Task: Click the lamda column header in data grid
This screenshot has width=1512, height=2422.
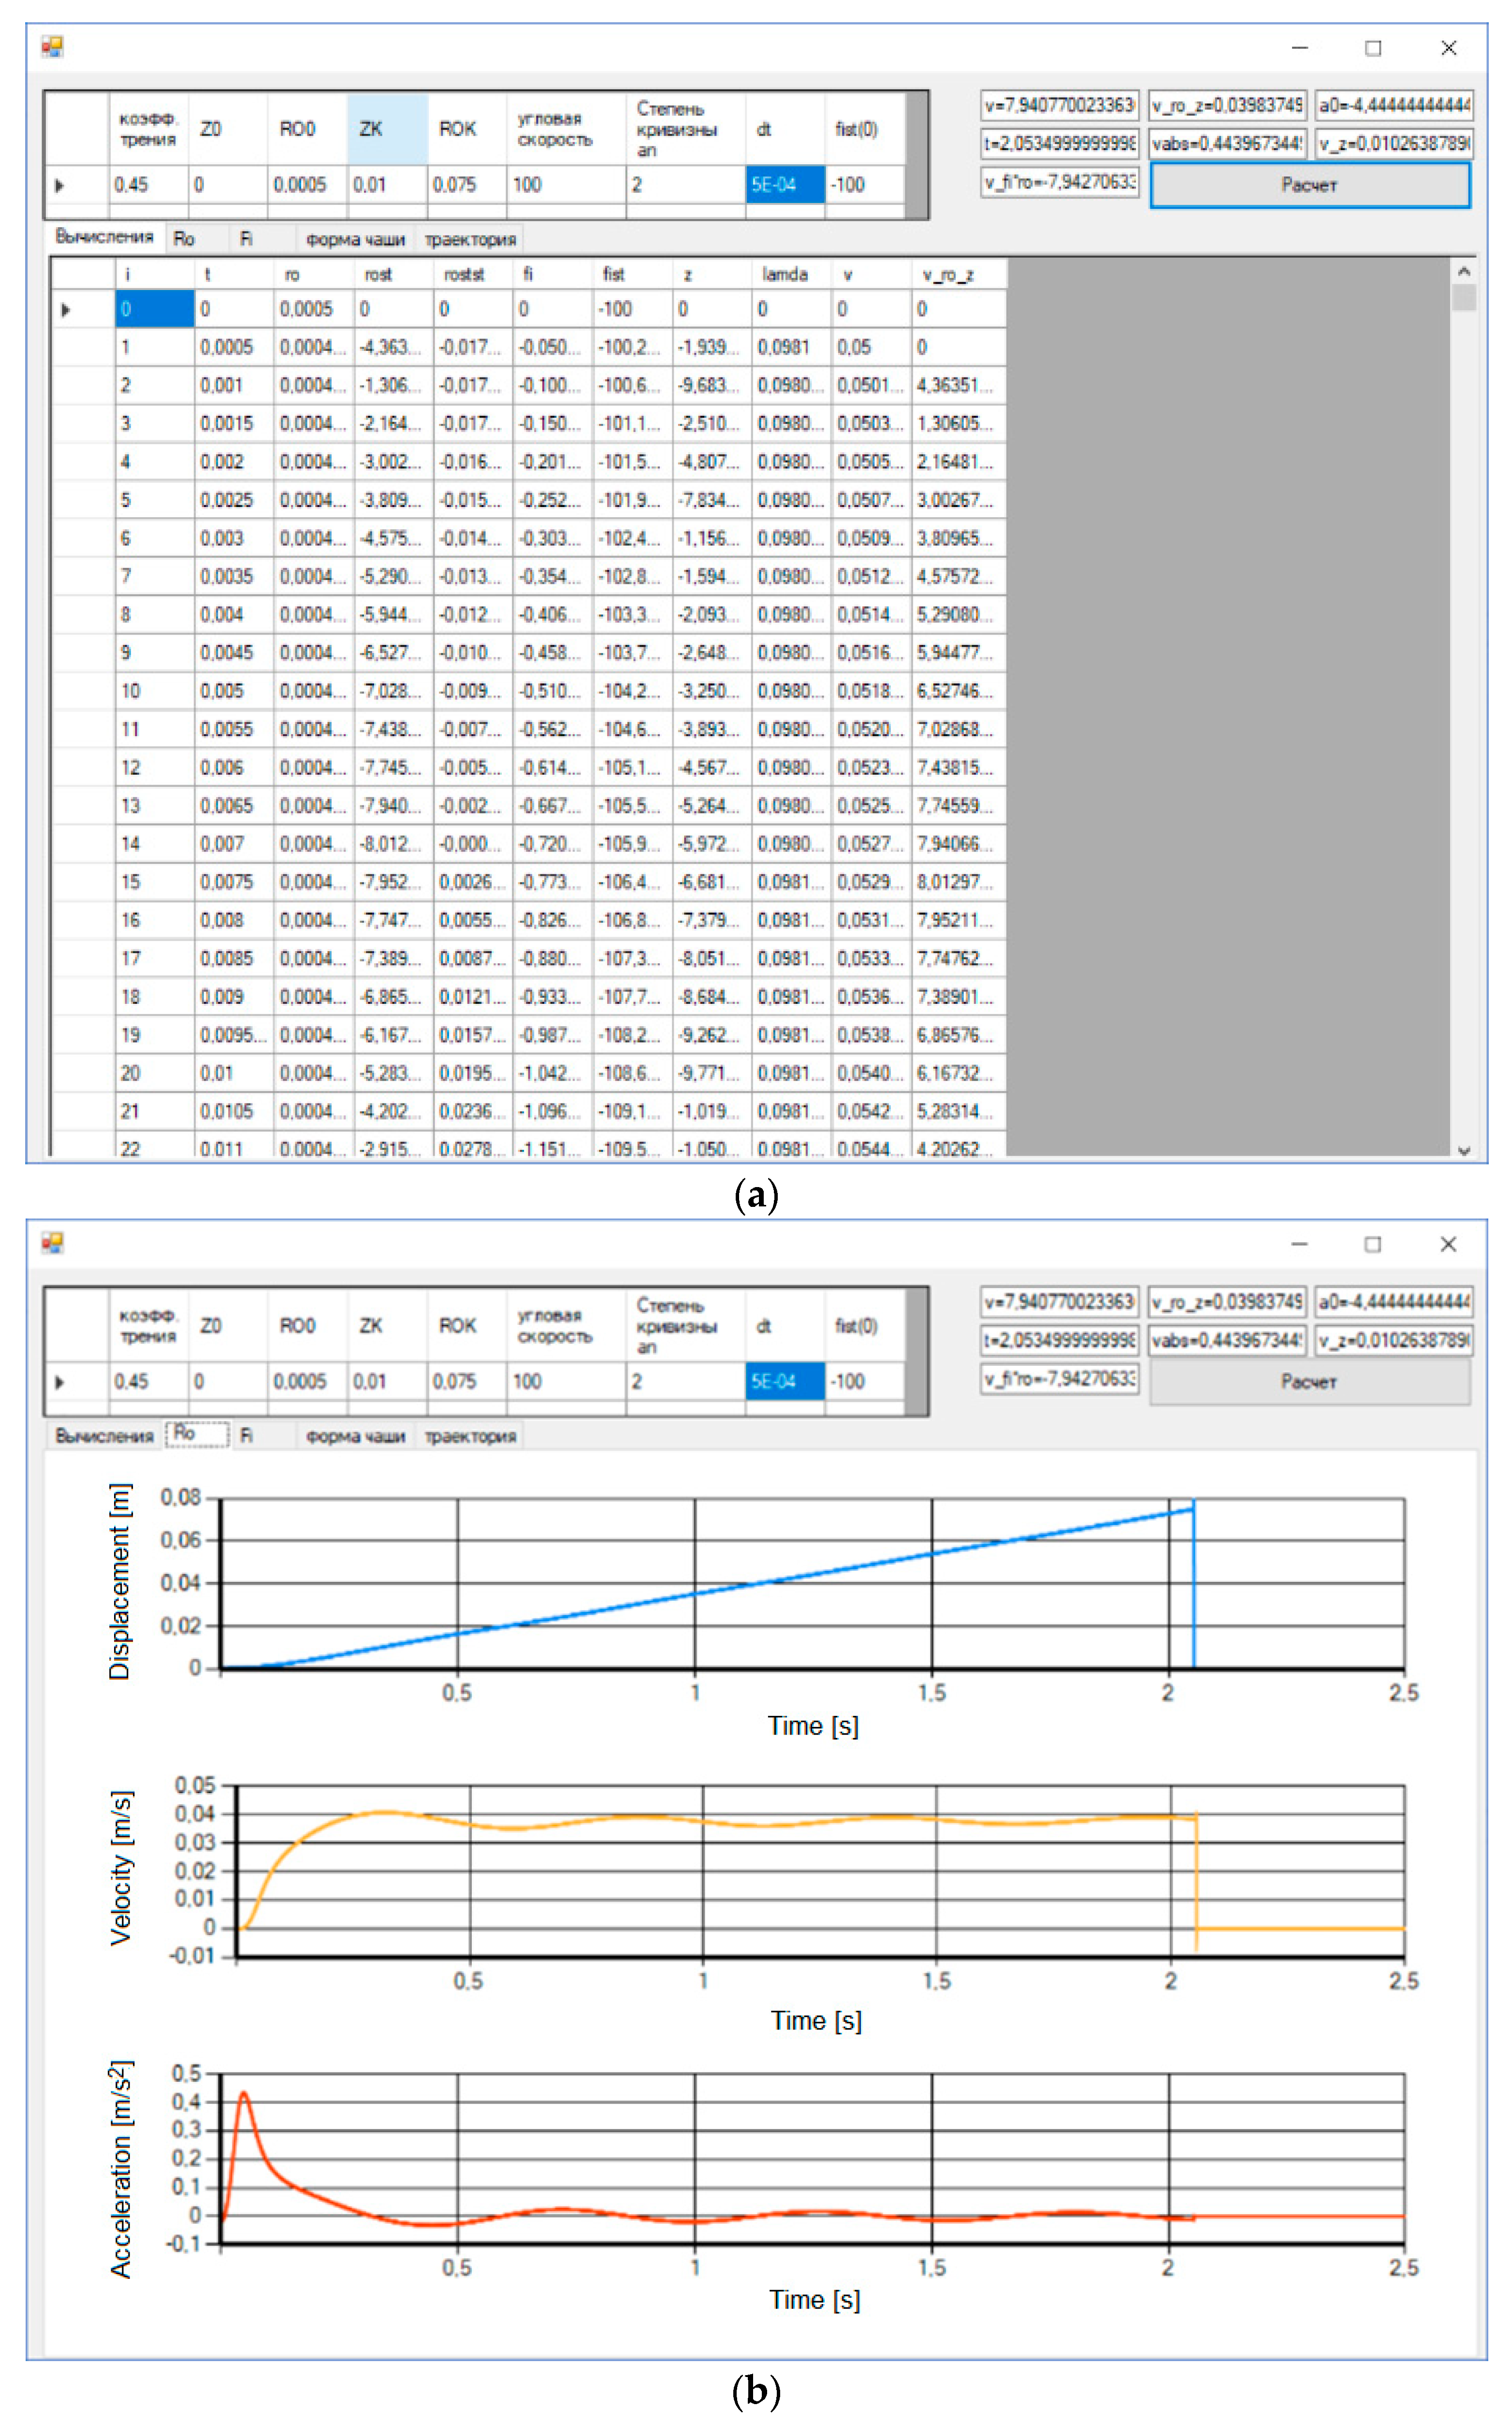Action: [x=789, y=274]
